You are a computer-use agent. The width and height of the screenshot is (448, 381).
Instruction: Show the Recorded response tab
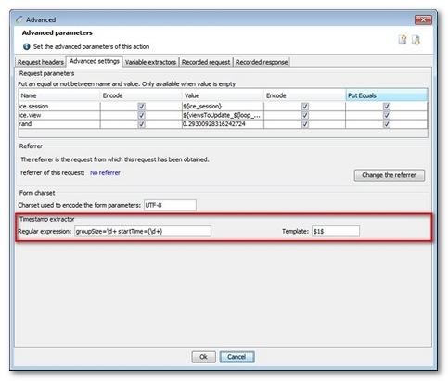click(x=262, y=62)
